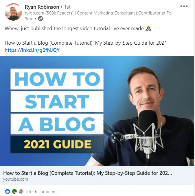The image size is (195, 196).
Task: Click the 1st connection degree badge
Action: [67, 7]
